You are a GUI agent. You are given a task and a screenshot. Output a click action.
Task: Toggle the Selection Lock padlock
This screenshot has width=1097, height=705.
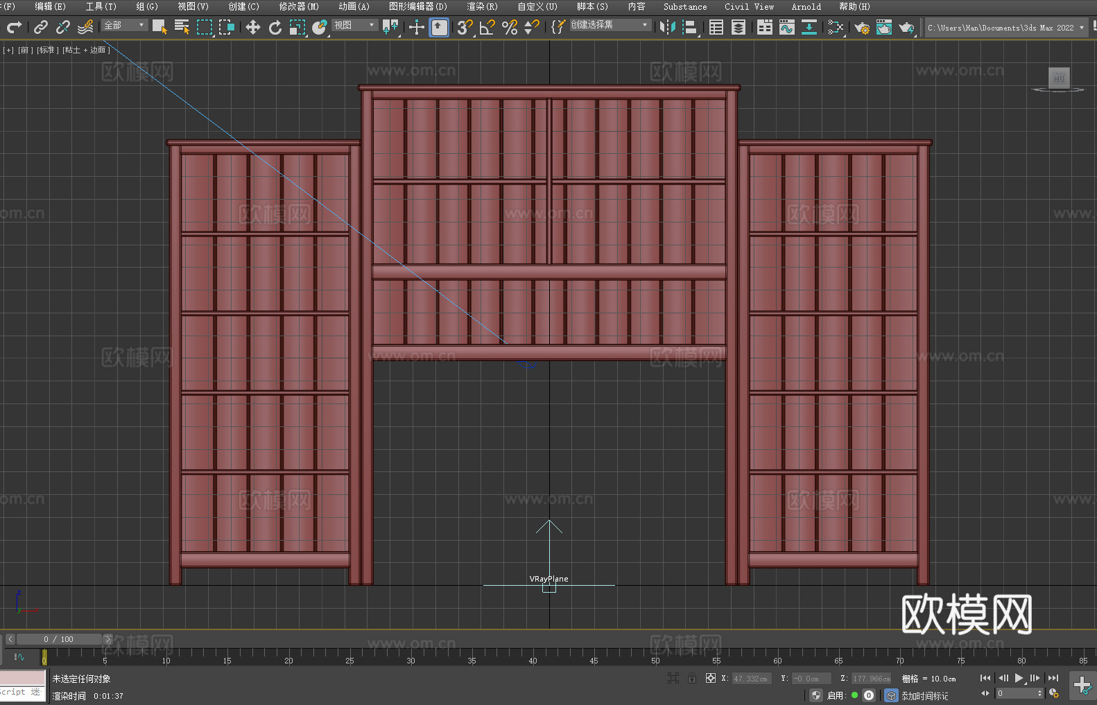692,678
